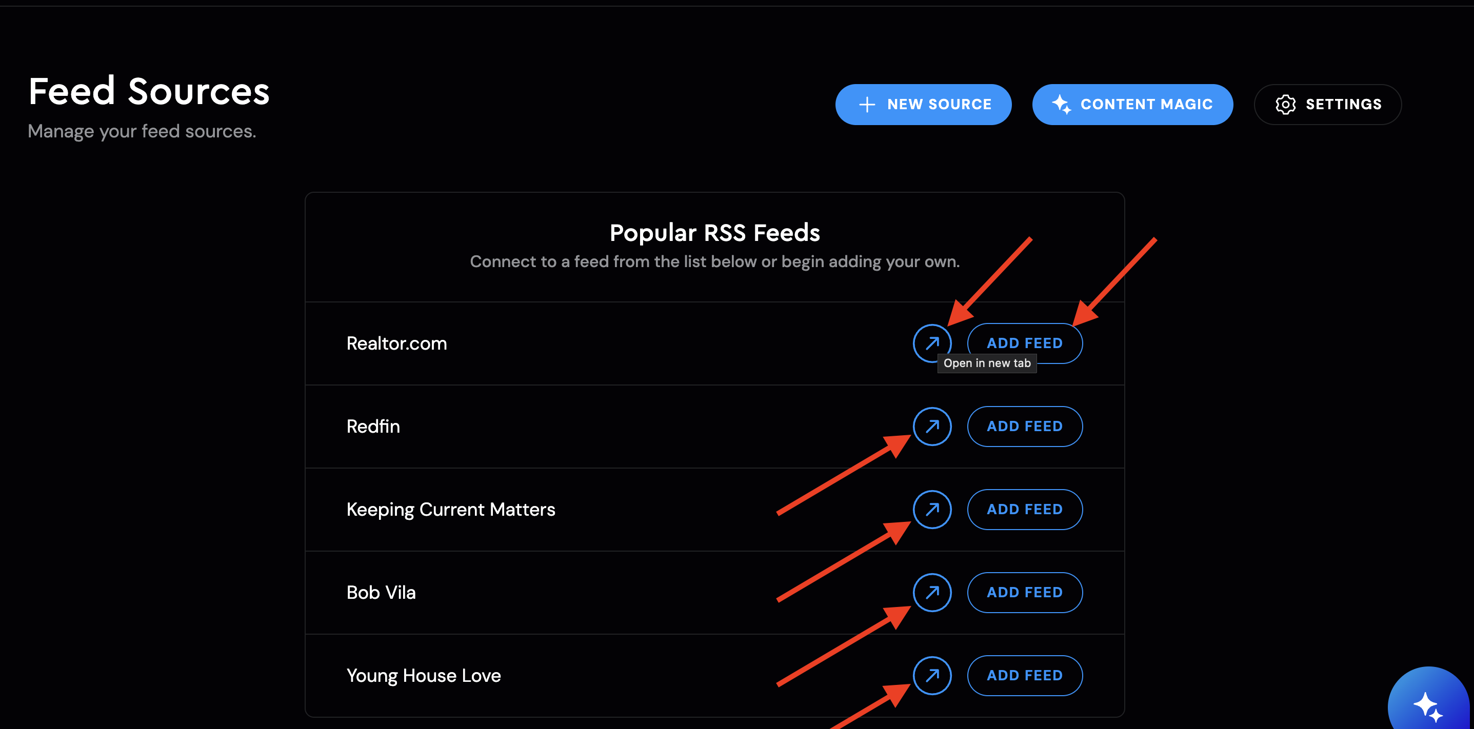Open CONTENT MAGIC

[x=1132, y=105]
